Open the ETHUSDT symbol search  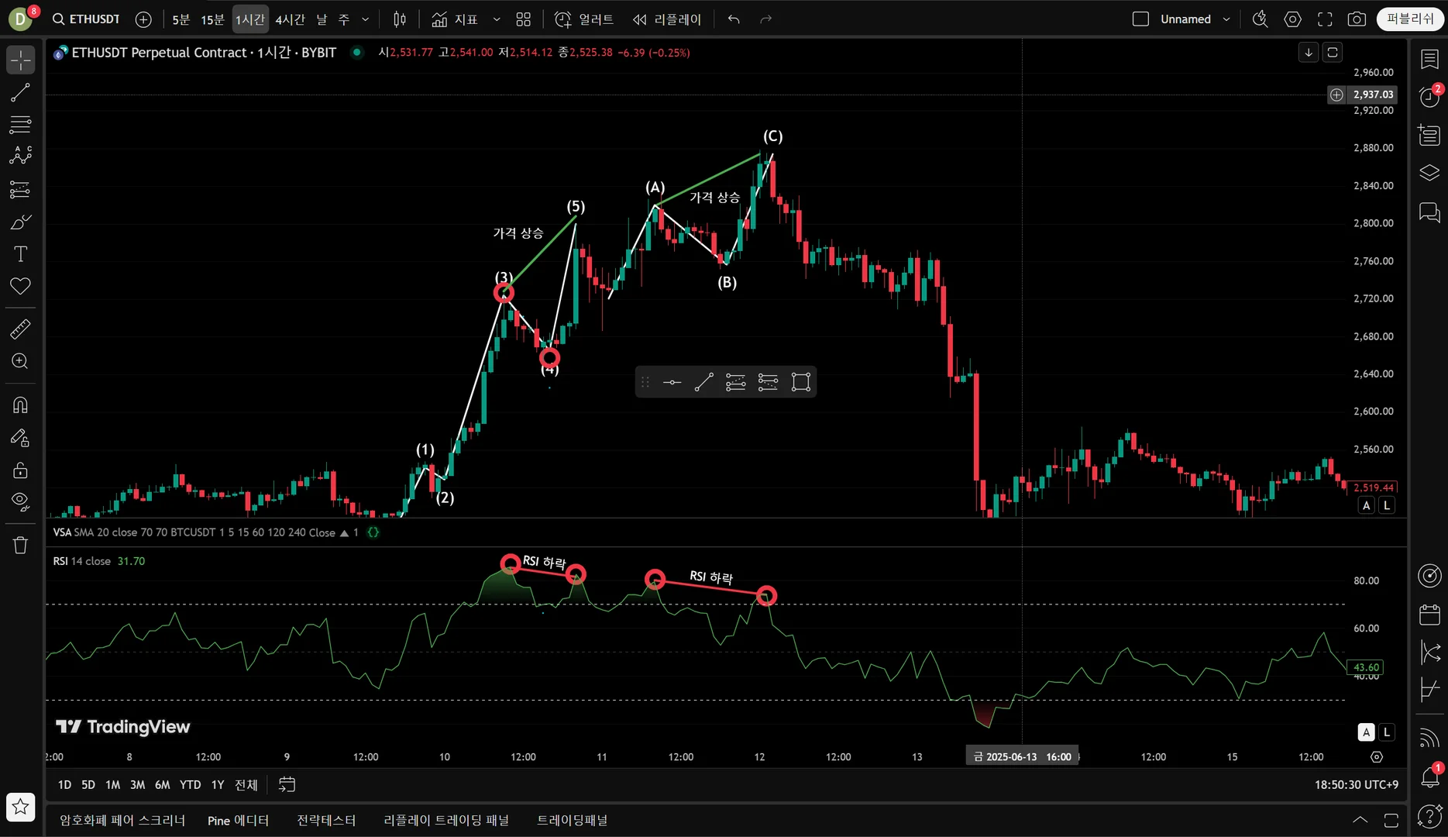[x=86, y=19]
